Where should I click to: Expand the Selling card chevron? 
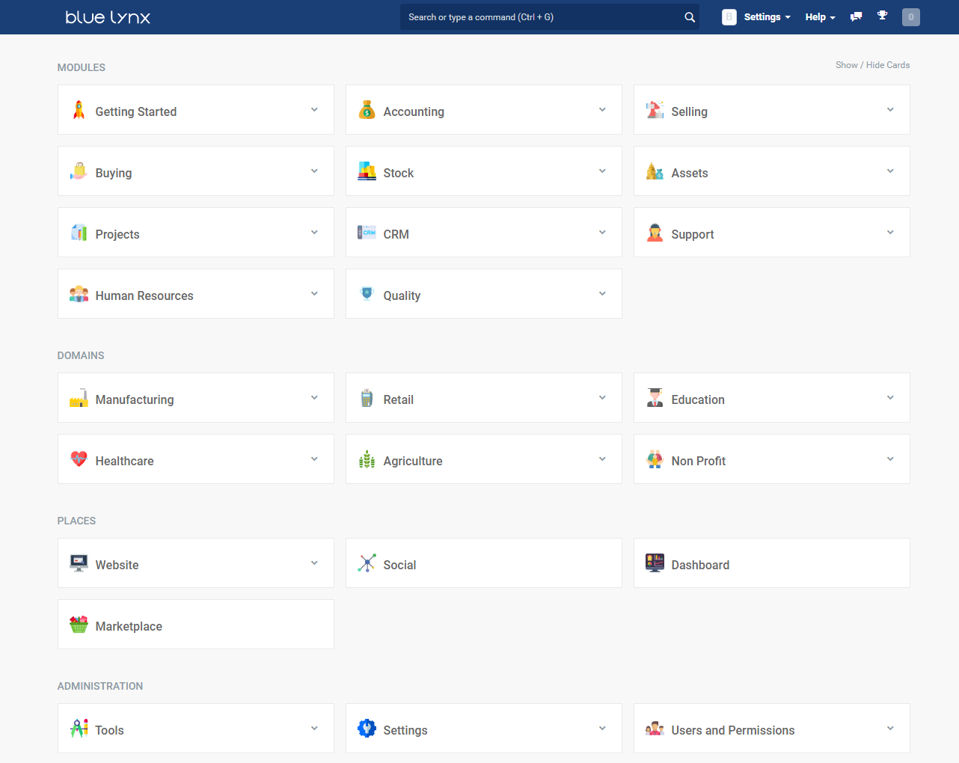pos(890,110)
